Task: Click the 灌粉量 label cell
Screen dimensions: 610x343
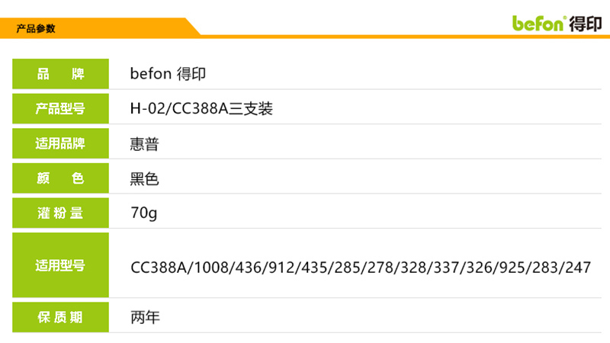Action: click(x=61, y=213)
